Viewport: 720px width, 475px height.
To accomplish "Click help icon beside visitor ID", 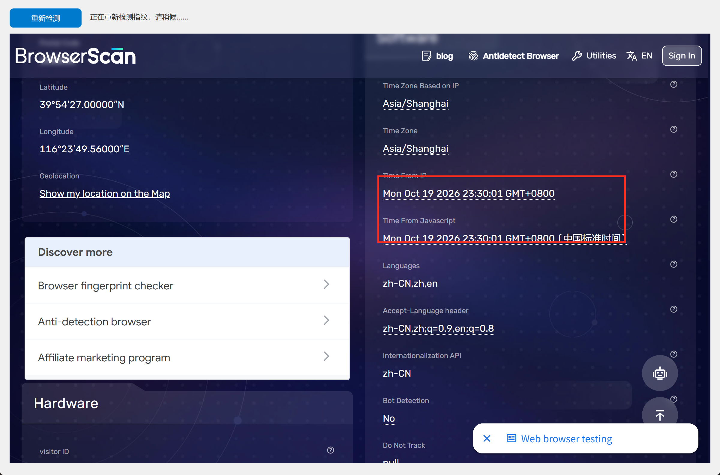I will pos(331,450).
